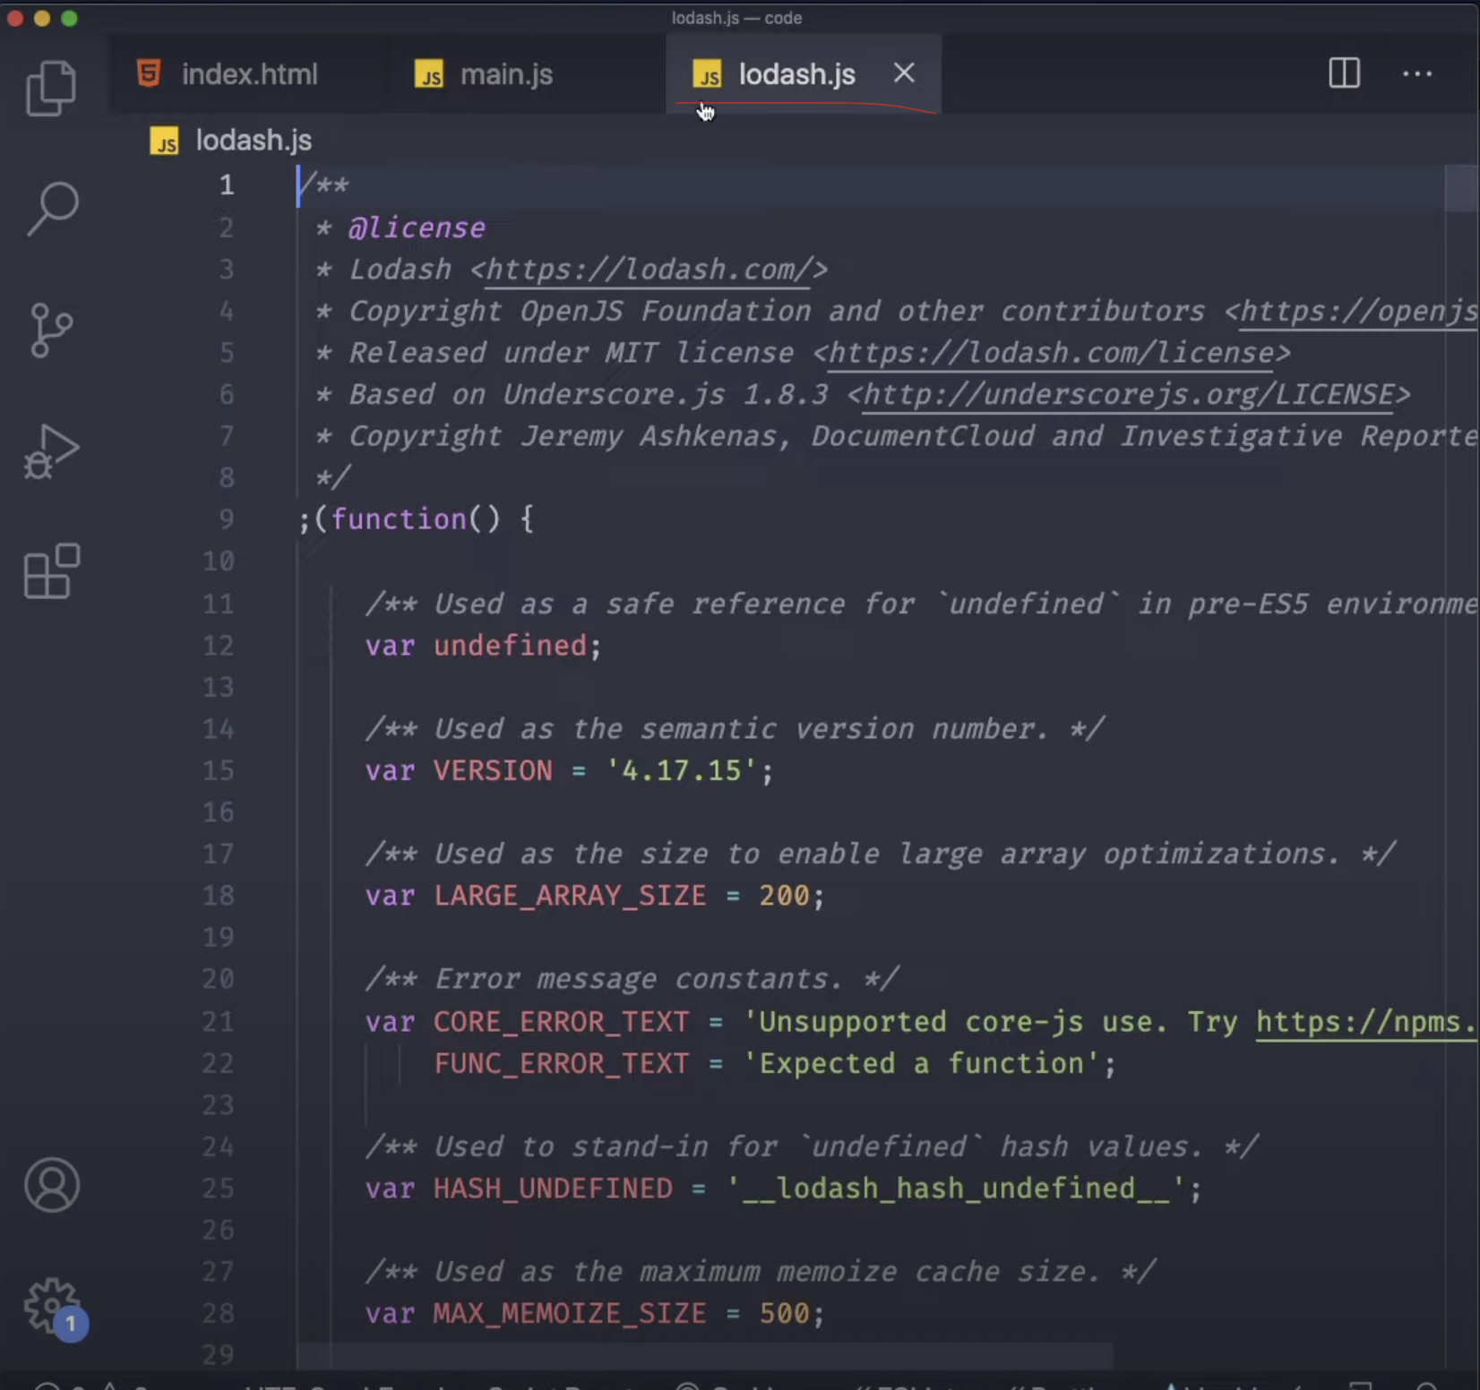Click the JS icon on lodash.js tab
The height and width of the screenshot is (1390, 1480).
pyautogui.click(x=708, y=74)
